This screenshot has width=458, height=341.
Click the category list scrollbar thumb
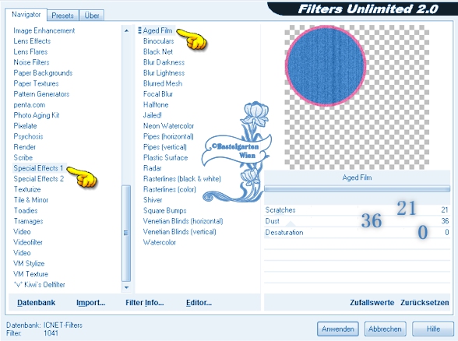(x=126, y=233)
